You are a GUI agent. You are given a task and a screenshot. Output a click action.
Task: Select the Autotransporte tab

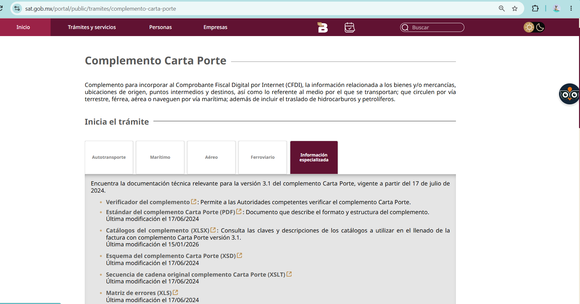(109, 157)
